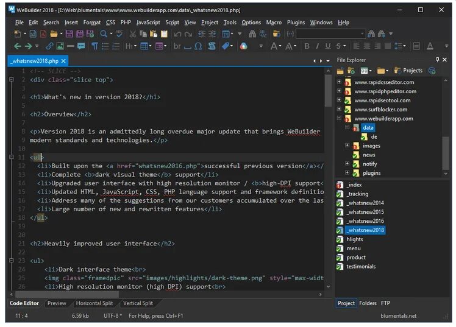Click the Open file folder icon
This screenshot has height=327, width=456.
coord(54,34)
